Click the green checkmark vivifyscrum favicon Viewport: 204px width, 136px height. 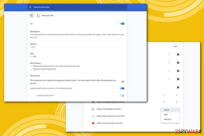pos(93,116)
